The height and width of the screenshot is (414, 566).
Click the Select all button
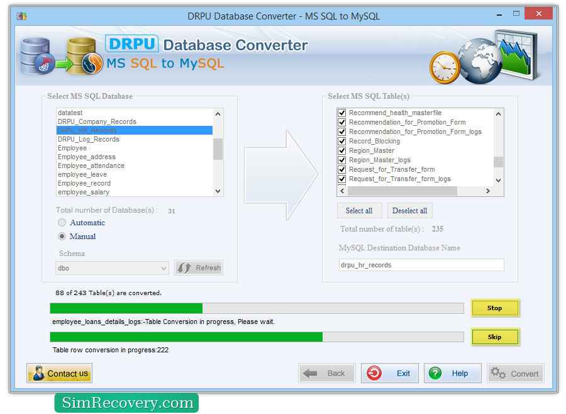tap(359, 211)
